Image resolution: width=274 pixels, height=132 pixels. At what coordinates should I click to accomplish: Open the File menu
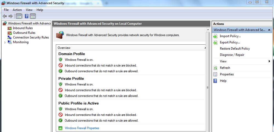(x=6, y=10)
